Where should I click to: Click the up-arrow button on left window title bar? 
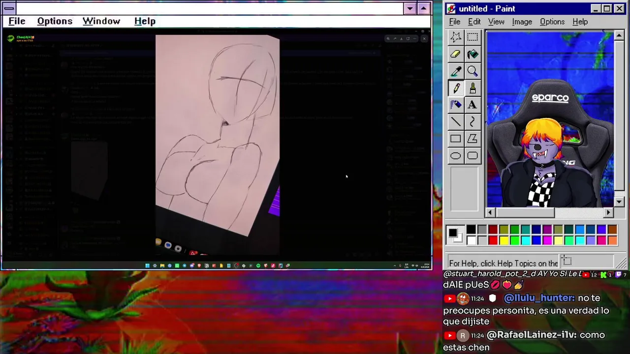click(x=423, y=8)
